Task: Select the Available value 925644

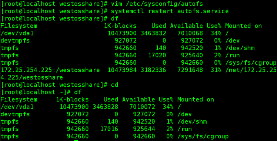Action: point(144,129)
